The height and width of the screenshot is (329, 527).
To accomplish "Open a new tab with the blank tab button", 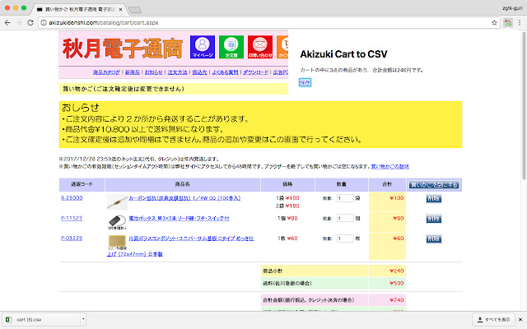I will 135,10.
